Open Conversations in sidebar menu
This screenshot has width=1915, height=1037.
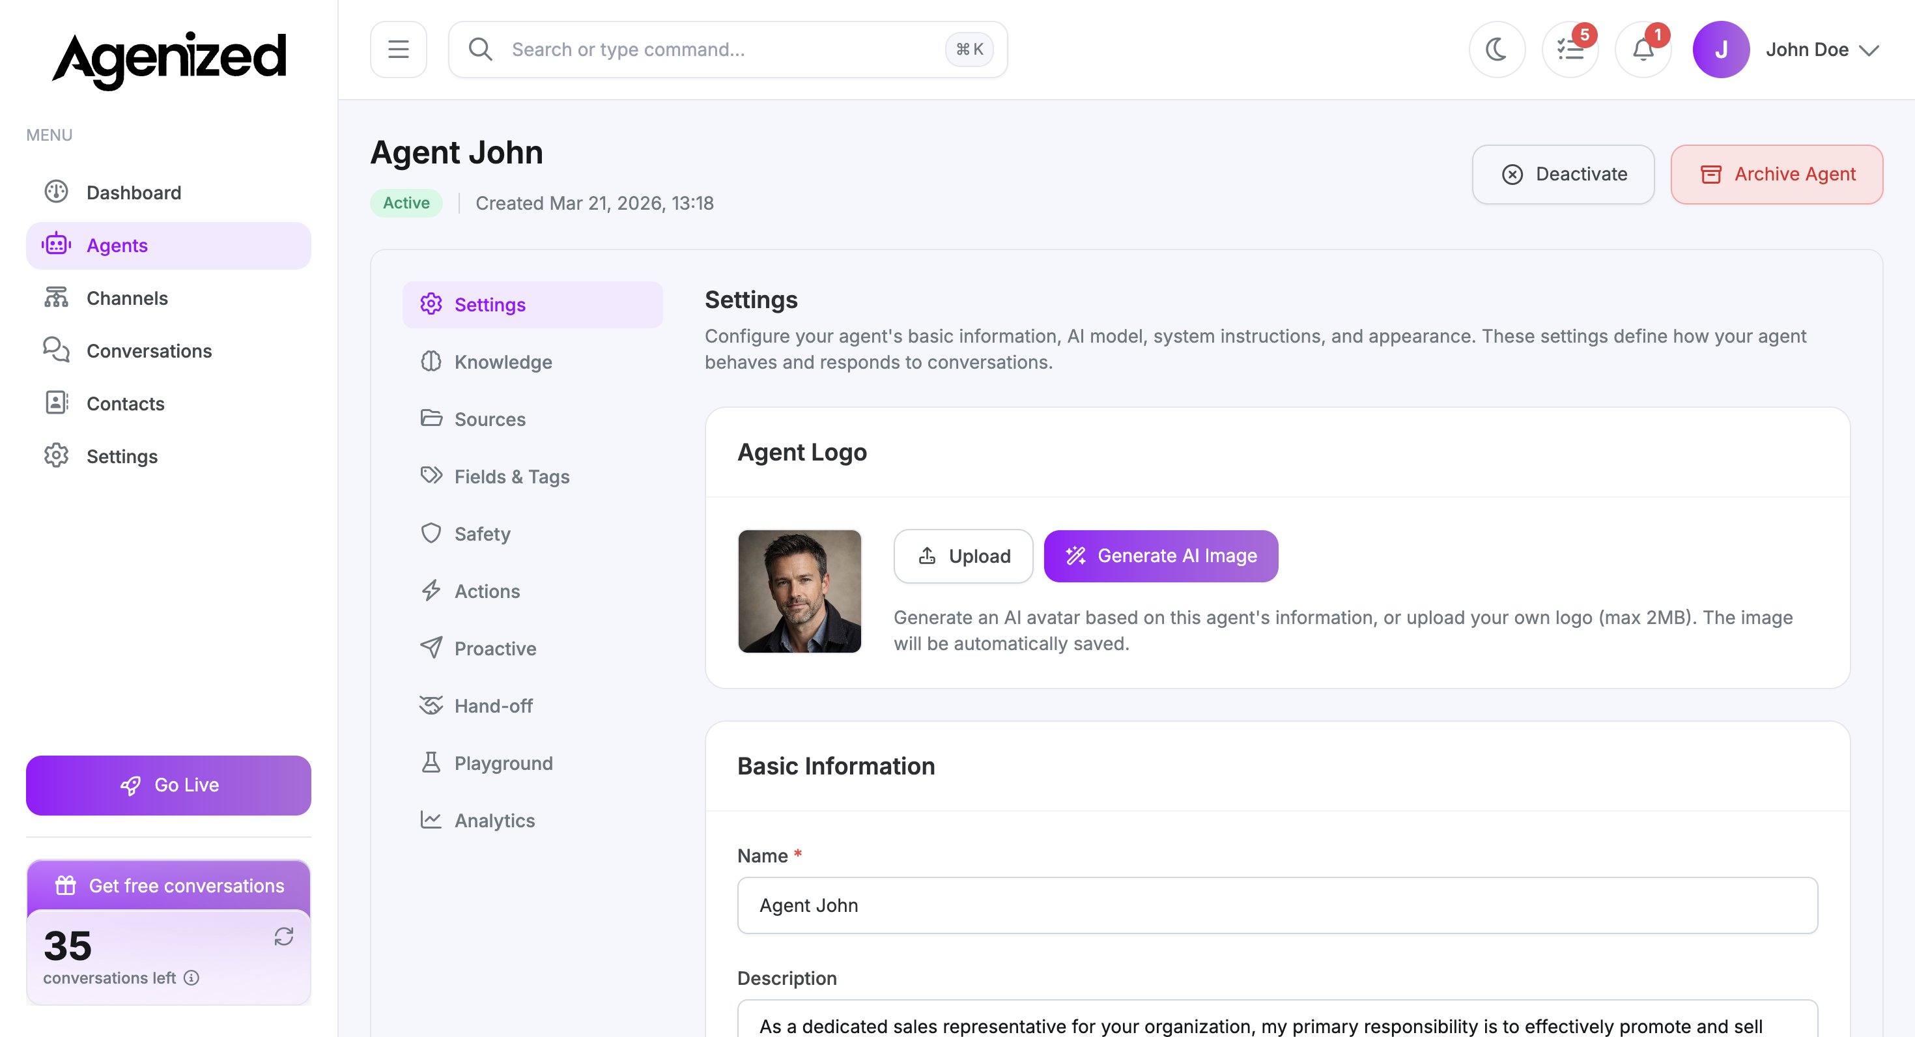(168, 351)
